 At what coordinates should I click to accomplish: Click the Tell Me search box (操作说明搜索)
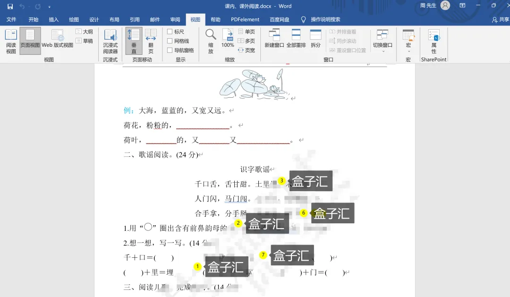[325, 20]
